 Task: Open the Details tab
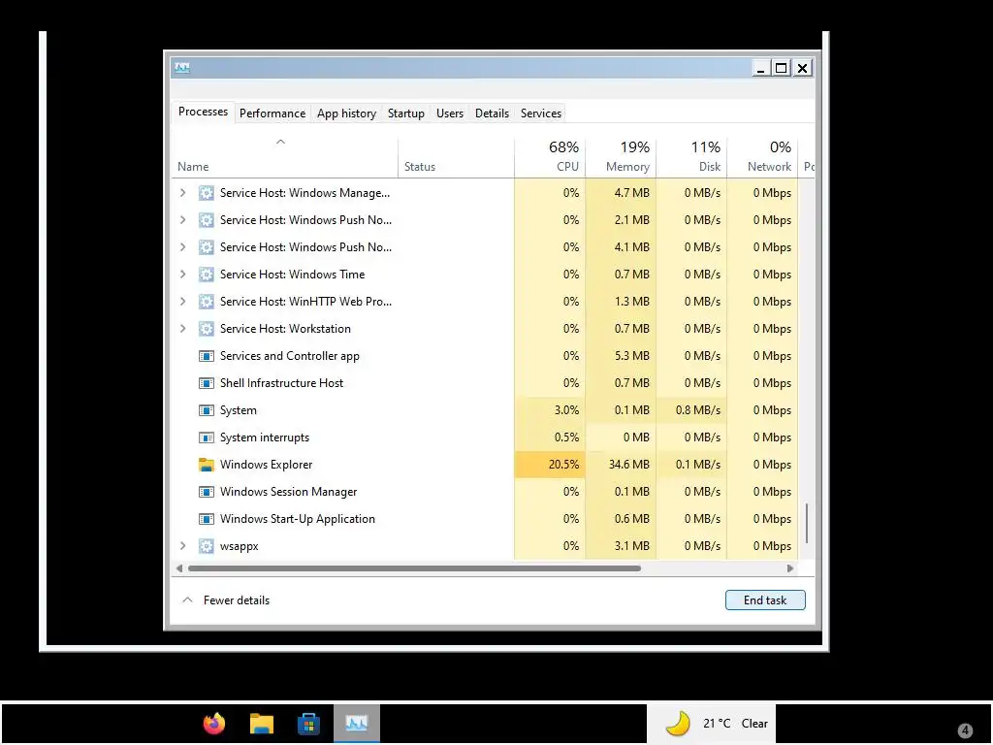click(492, 113)
